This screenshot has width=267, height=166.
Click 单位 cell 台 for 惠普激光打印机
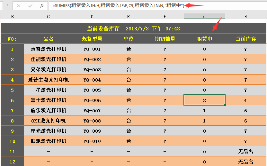click(x=129, y=49)
